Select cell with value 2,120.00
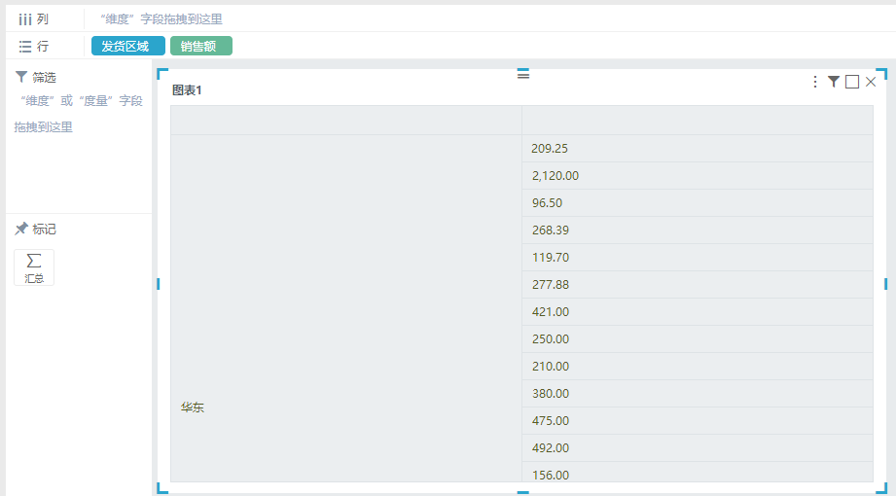896x496 pixels. tap(698, 175)
